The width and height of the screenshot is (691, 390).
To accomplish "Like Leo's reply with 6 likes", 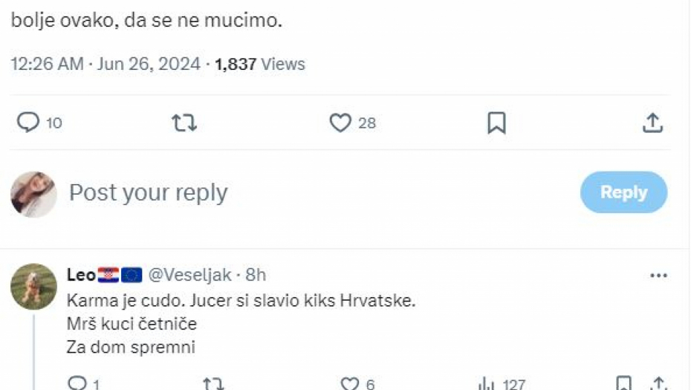I will (x=349, y=384).
